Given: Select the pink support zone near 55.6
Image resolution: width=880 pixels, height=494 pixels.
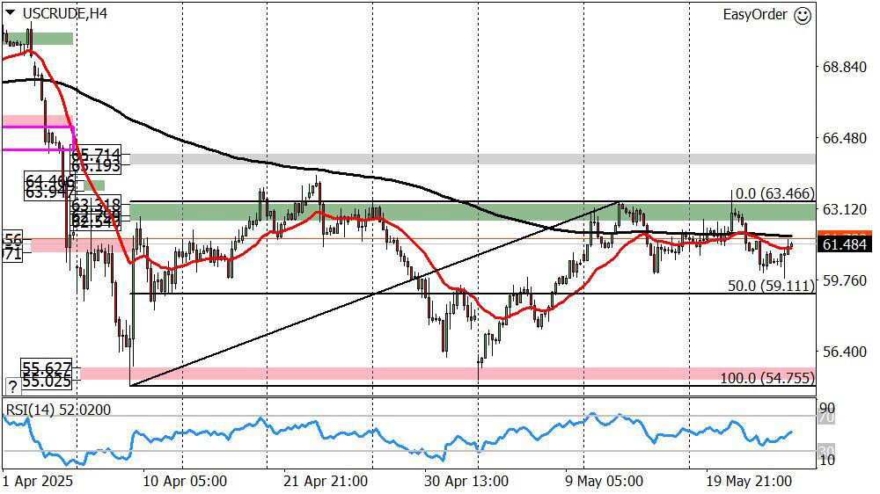Looking at the screenshot, I should tap(448, 374).
